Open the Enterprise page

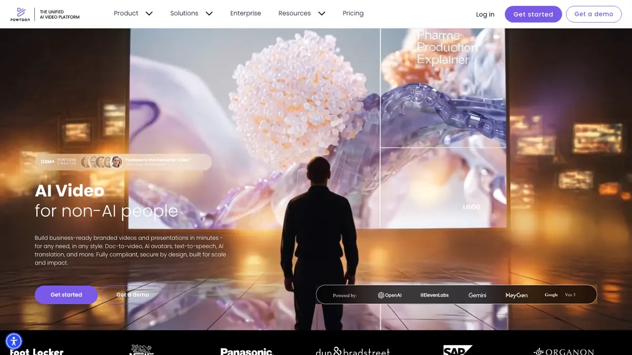click(245, 13)
